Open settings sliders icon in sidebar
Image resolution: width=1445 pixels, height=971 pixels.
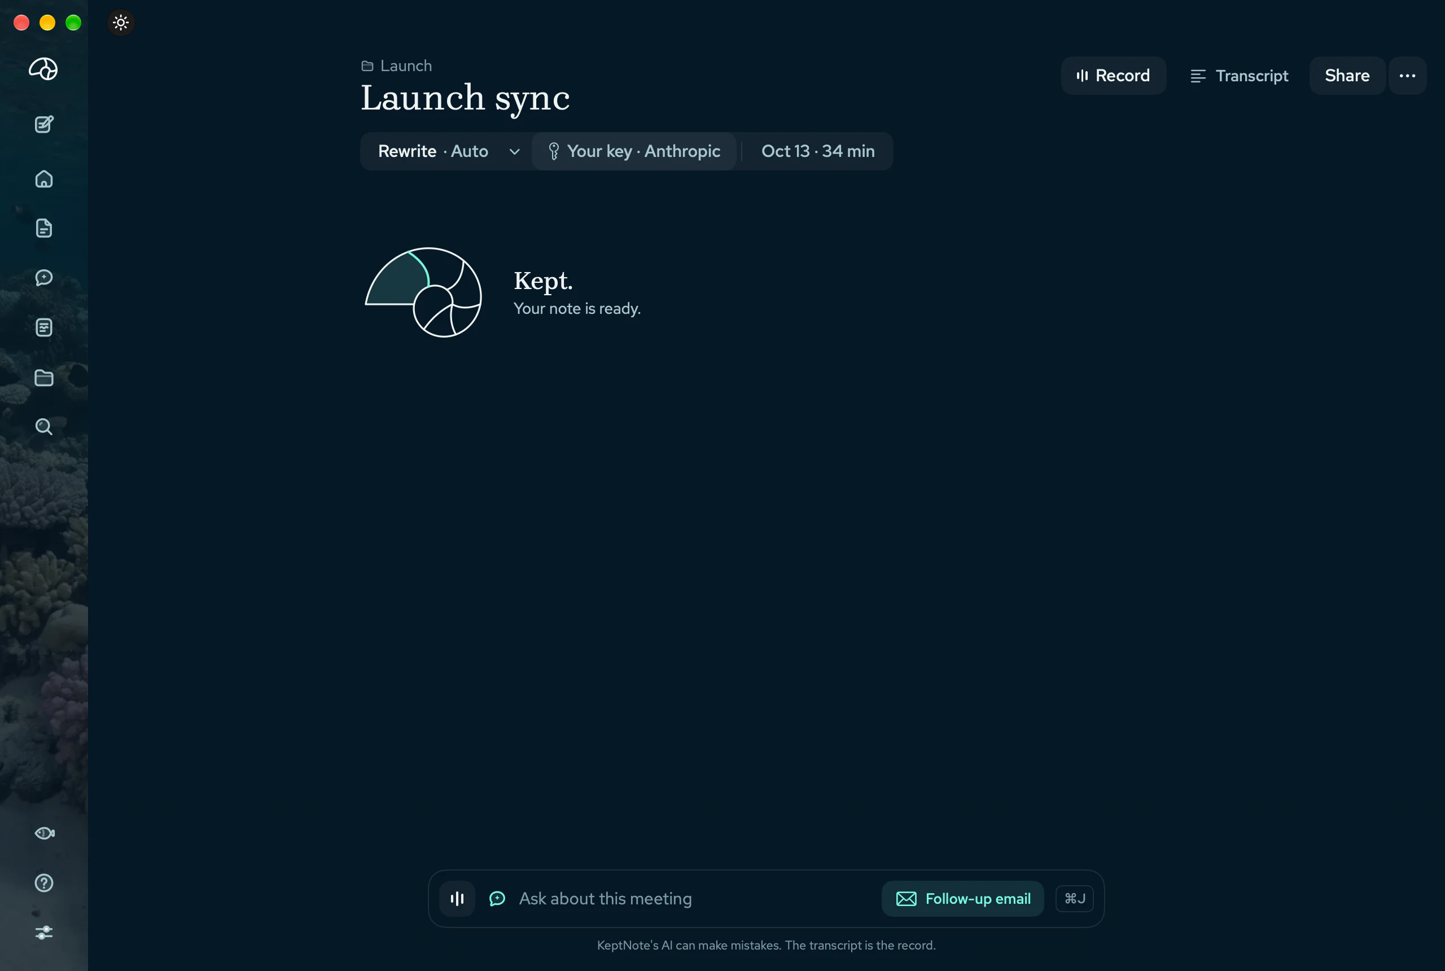44,933
